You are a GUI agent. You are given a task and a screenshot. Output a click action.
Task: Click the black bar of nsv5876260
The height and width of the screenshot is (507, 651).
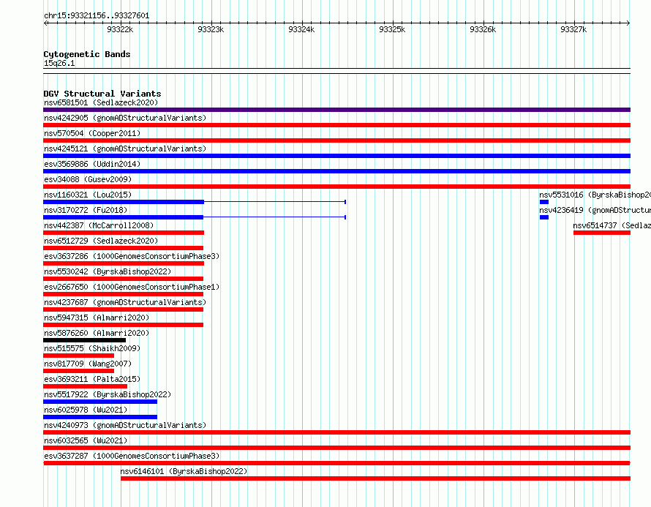(x=84, y=340)
